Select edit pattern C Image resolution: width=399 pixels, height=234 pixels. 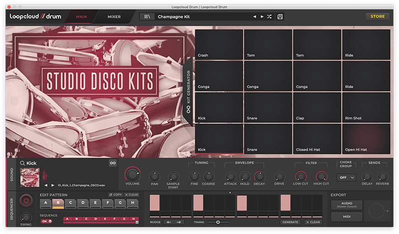tap(70, 203)
